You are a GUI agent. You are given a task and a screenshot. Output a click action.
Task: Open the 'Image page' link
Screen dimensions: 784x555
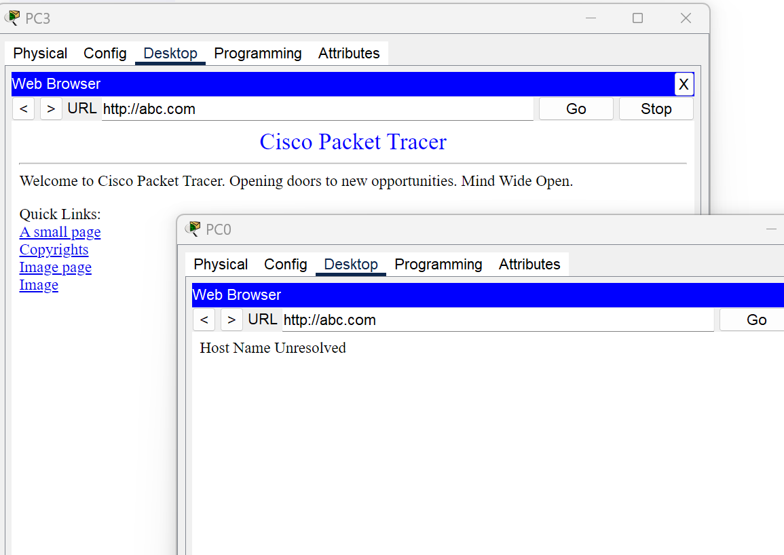pos(56,267)
